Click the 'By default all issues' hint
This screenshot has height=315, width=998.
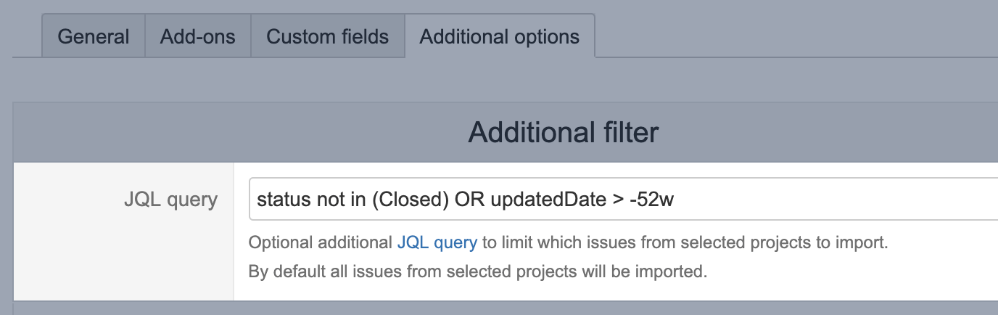click(477, 272)
